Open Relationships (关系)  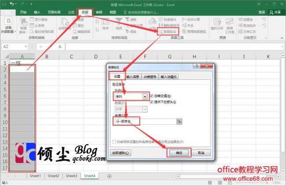[x=188, y=26]
